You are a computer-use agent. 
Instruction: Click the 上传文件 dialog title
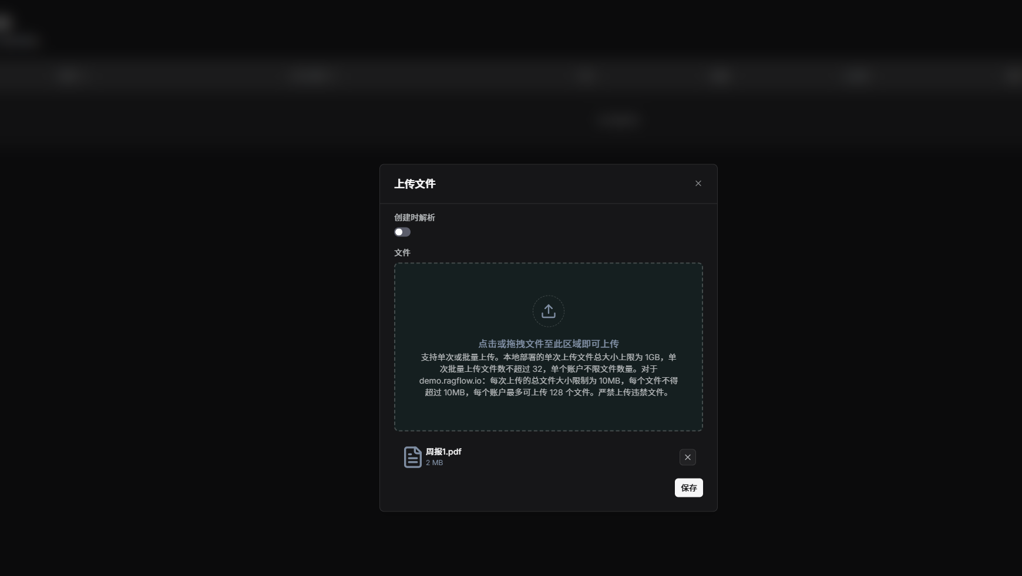pos(415,184)
